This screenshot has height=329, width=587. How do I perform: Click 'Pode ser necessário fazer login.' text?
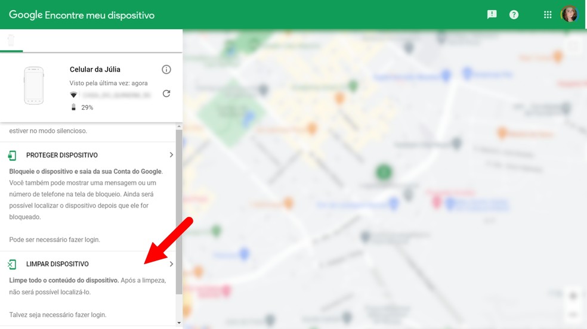tap(55, 240)
